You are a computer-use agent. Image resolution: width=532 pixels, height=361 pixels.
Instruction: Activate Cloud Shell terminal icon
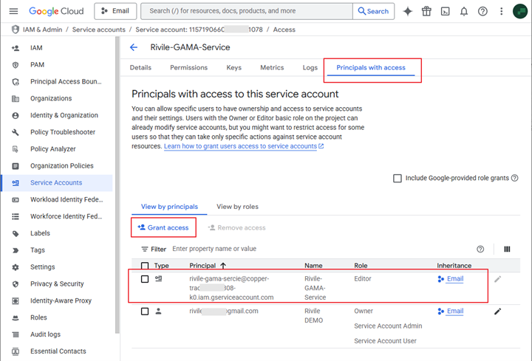pos(445,11)
